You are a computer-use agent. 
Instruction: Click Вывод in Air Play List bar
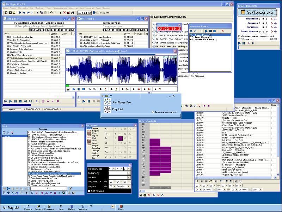(121, 207)
